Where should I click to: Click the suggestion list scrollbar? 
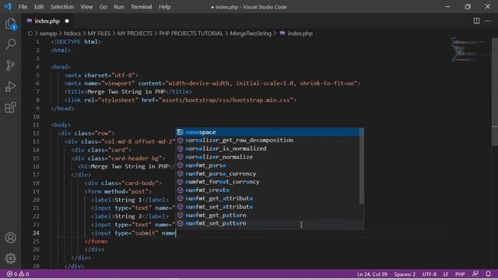tap(361, 166)
